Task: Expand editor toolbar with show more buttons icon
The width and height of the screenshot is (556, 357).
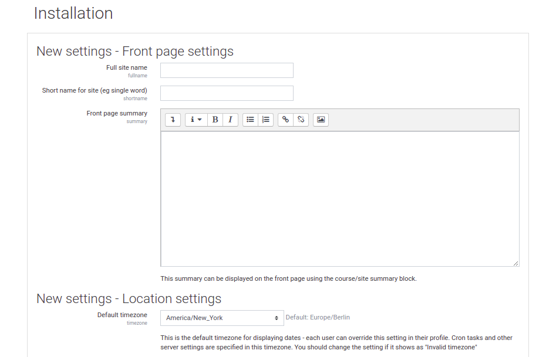Action: [173, 120]
